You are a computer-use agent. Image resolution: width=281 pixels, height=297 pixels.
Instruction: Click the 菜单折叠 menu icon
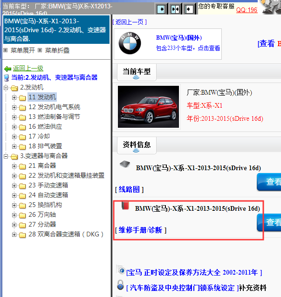coord(40,50)
